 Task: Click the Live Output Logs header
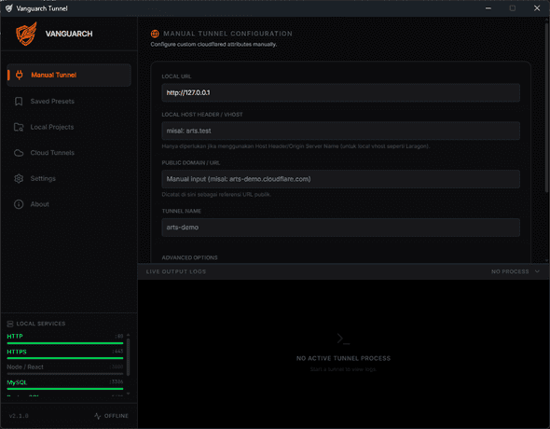176,271
